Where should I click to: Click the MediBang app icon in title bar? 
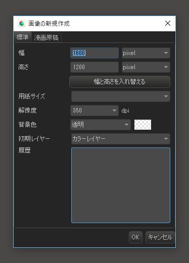22,23
